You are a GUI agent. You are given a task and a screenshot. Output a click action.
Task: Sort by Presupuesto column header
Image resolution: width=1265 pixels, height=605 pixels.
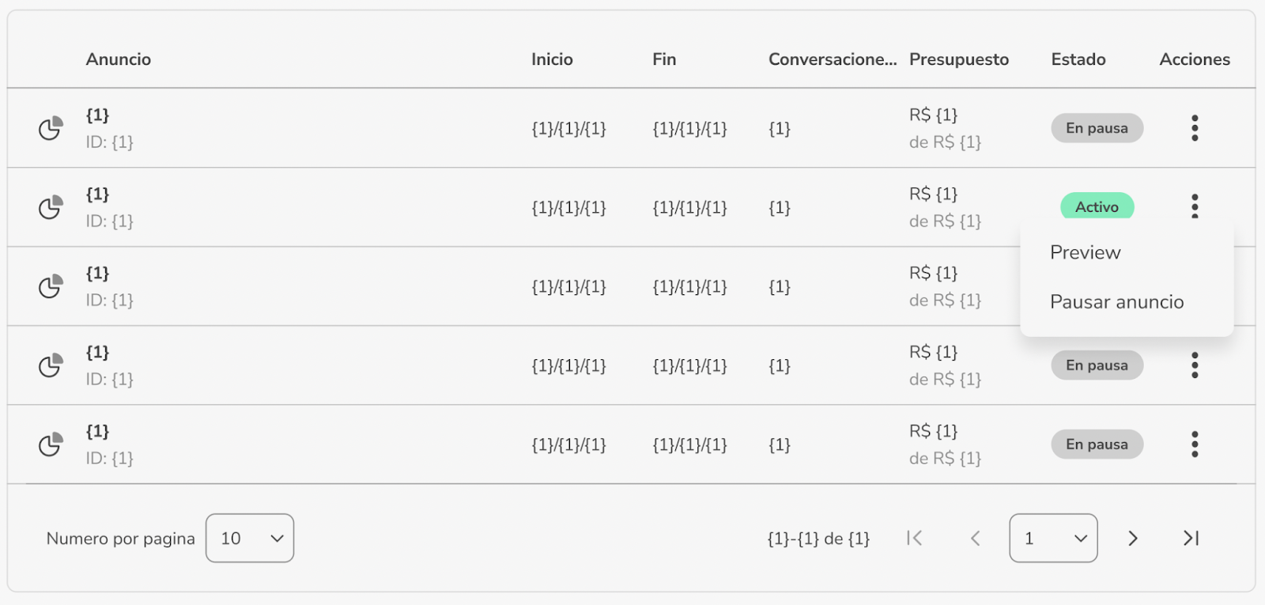[x=959, y=59]
